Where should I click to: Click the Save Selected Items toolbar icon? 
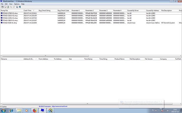coord(5,7)
